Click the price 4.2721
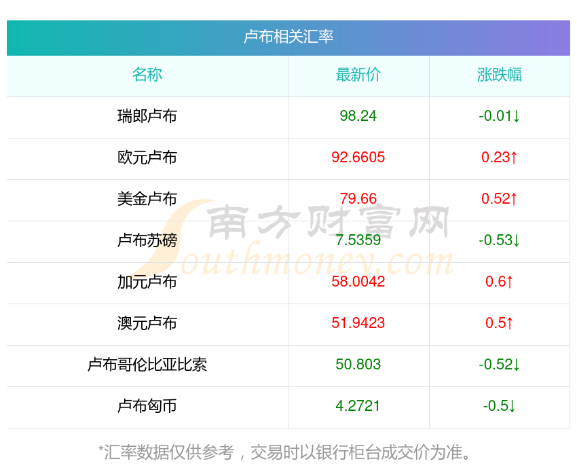The width and height of the screenshot is (577, 474). click(358, 406)
